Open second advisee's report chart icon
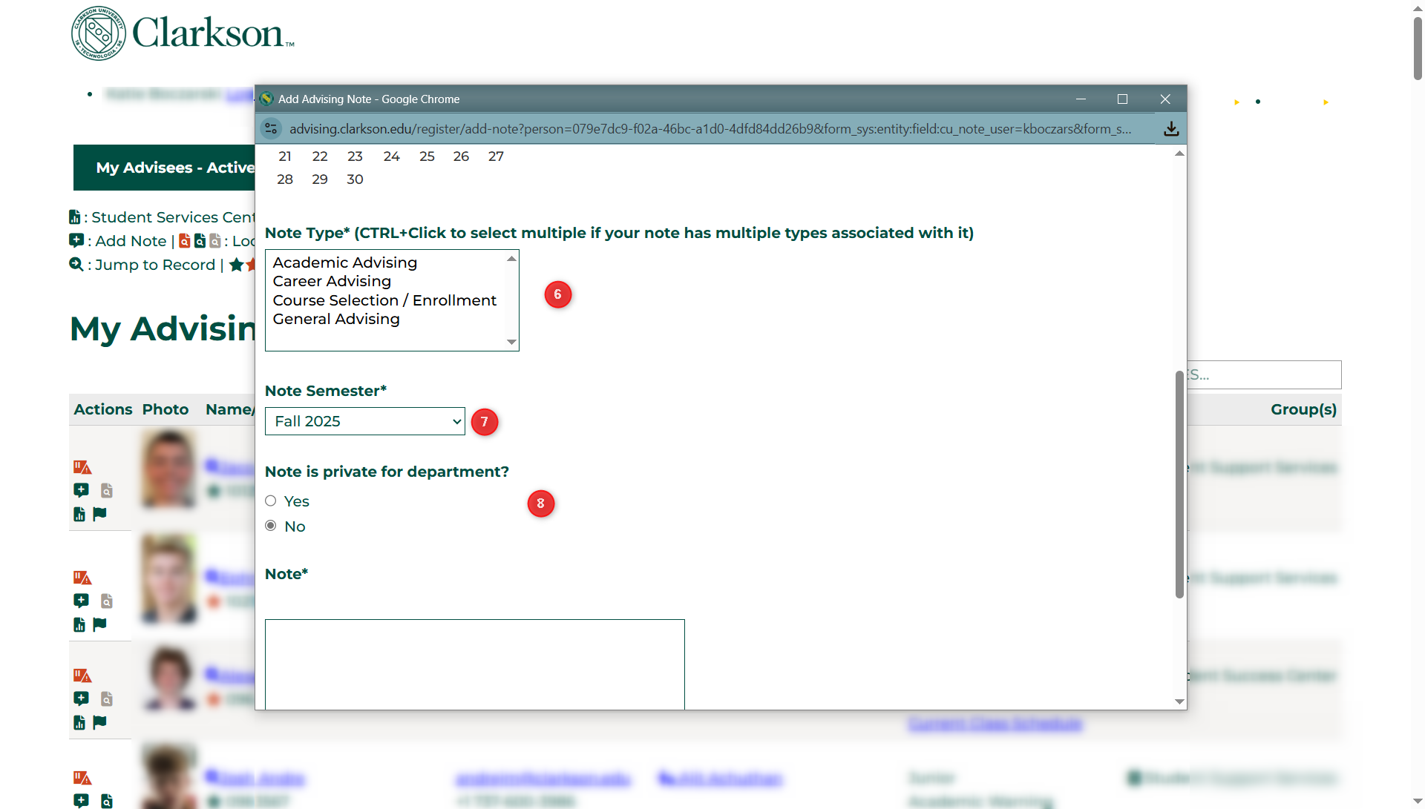The height and width of the screenshot is (809, 1425). (79, 625)
